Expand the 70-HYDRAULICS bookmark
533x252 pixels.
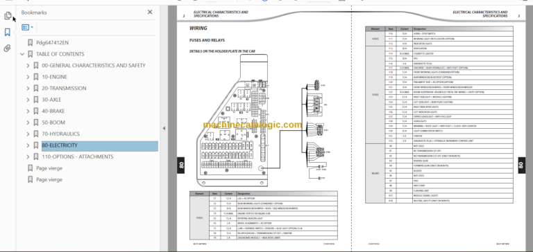click(28, 134)
